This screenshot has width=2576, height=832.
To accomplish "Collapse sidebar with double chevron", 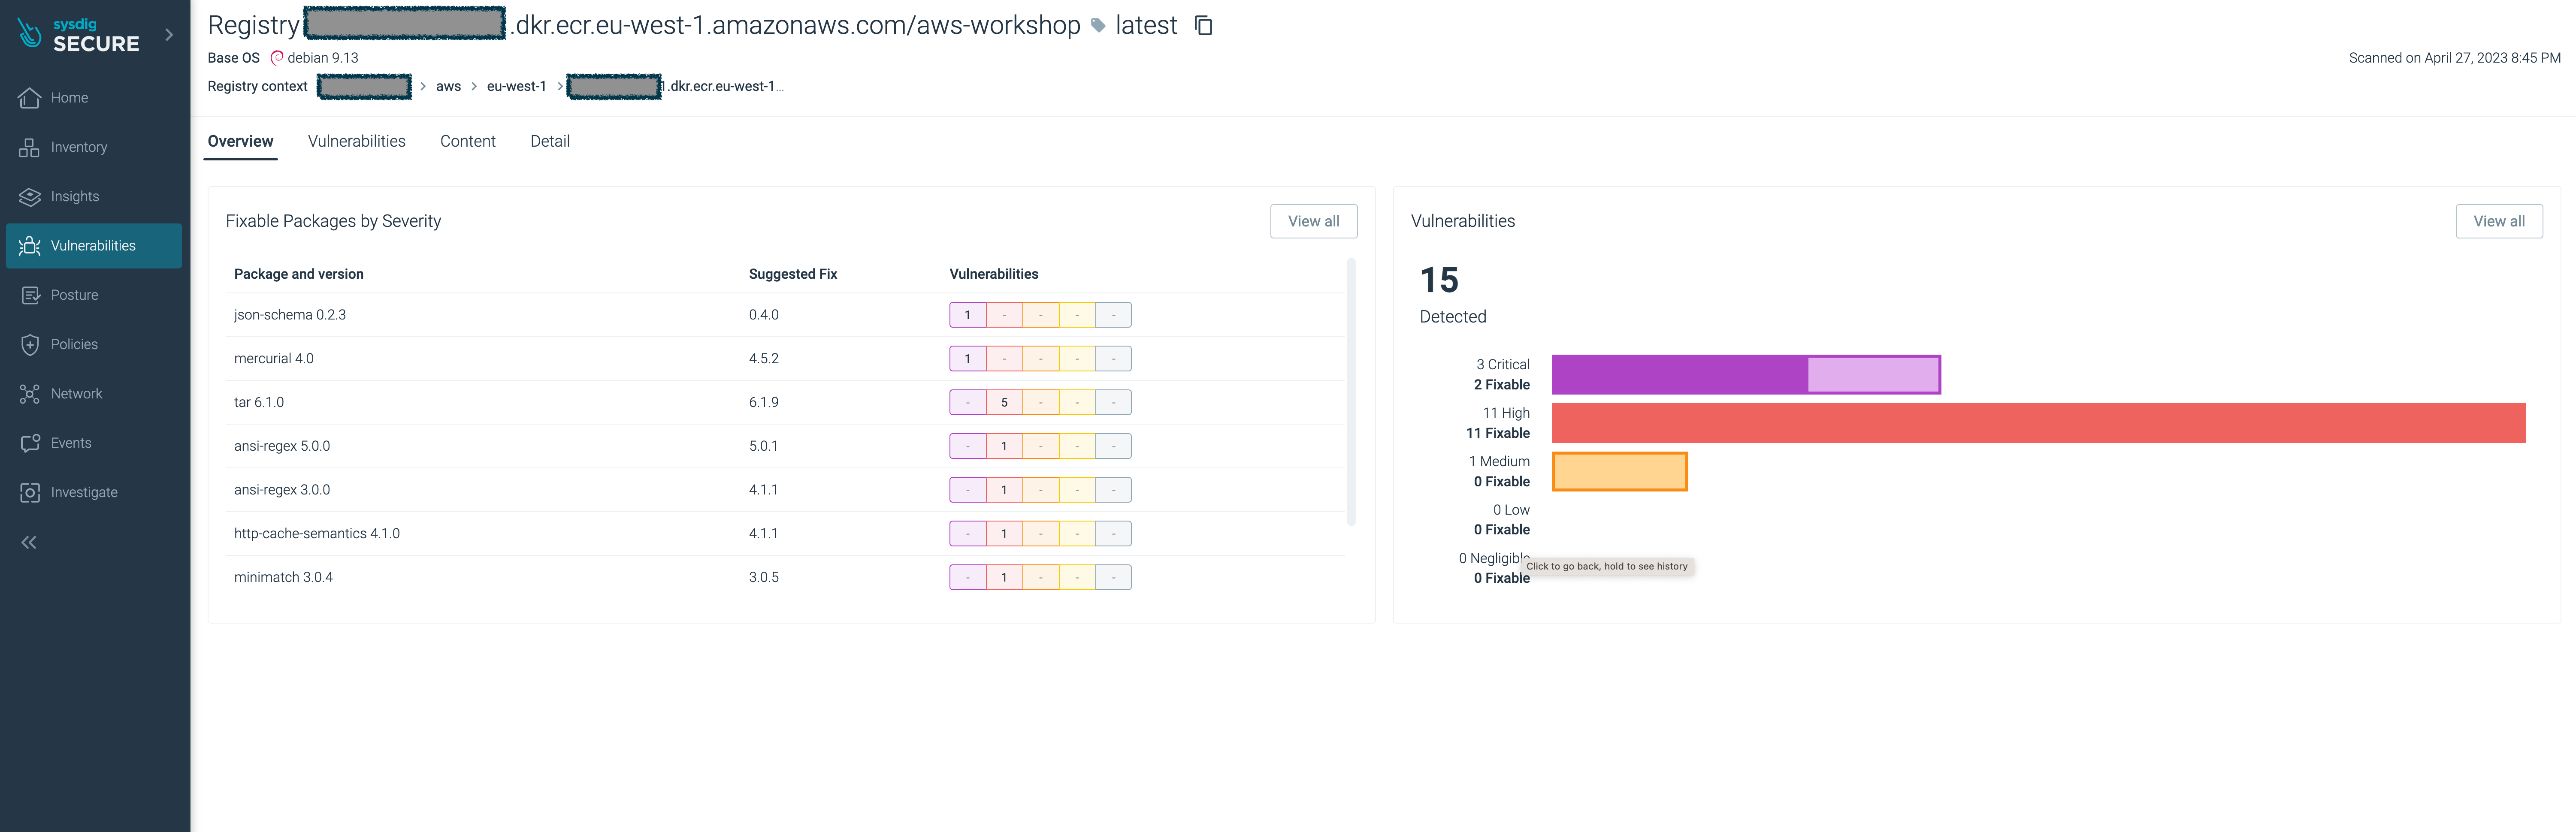I will (x=29, y=542).
